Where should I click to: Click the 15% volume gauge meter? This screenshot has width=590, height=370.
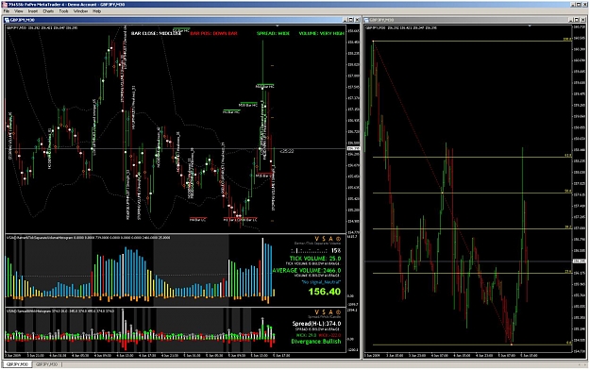pyautogui.click(x=315, y=251)
